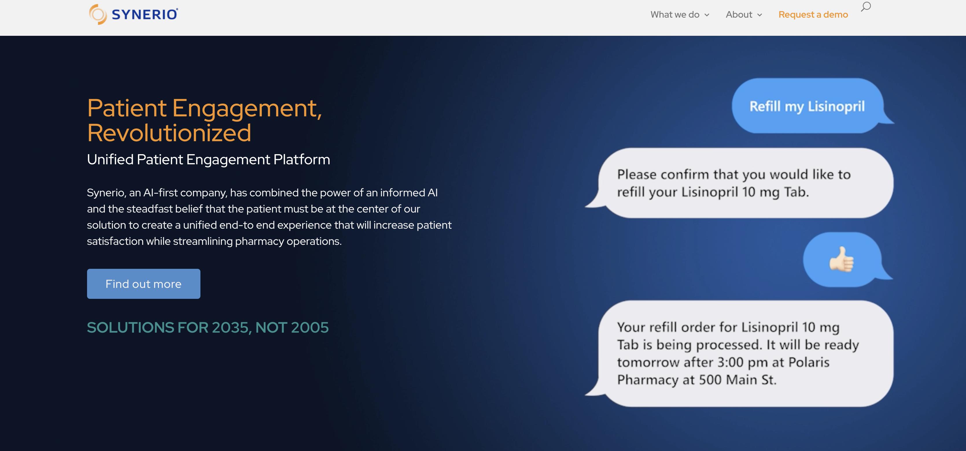Expand the About chevron arrow
This screenshot has width=966, height=451.
759,15
